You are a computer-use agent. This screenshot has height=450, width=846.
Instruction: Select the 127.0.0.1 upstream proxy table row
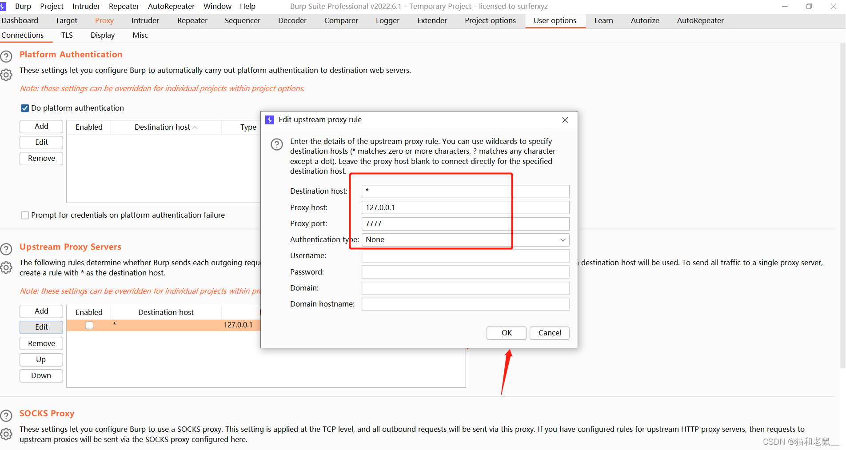[164, 325]
